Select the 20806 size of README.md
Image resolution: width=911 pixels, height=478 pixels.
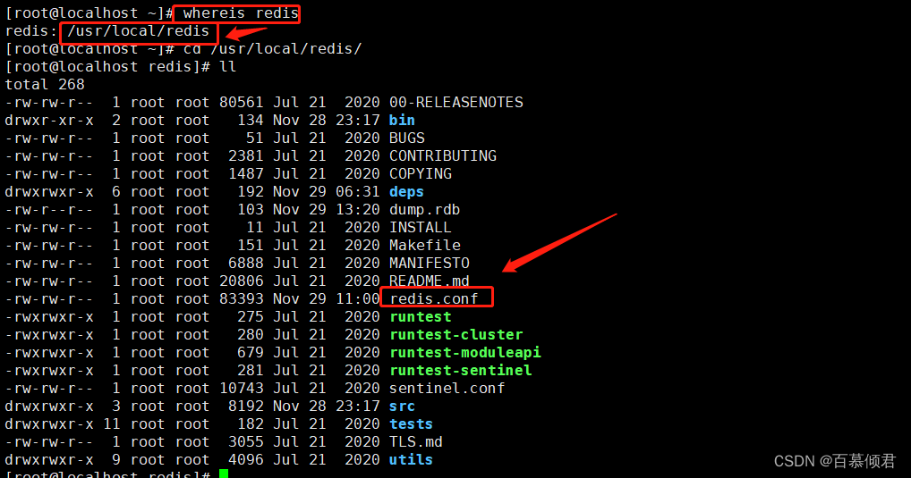(x=241, y=281)
